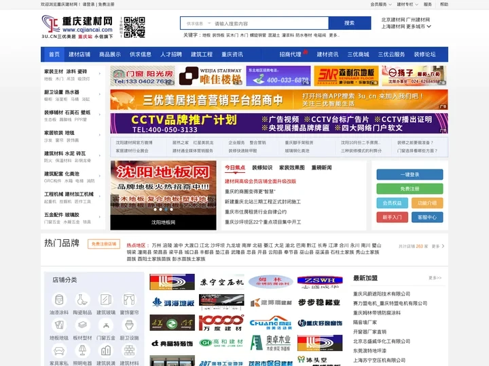Screen dimensions: 489x366
Task: Open the 陶瓷制品 vase category icon
Action: [82, 300]
